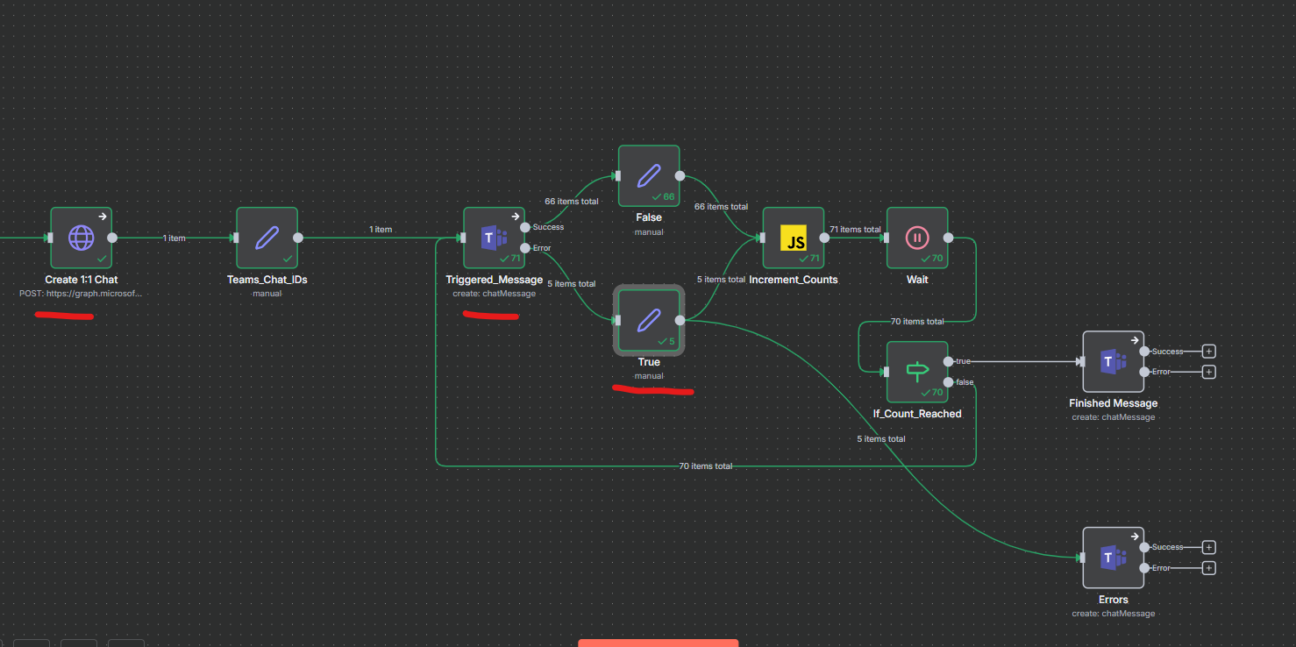Select the Wait node pause icon
Image resolution: width=1296 pixels, height=647 pixels.
tap(917, 238)
